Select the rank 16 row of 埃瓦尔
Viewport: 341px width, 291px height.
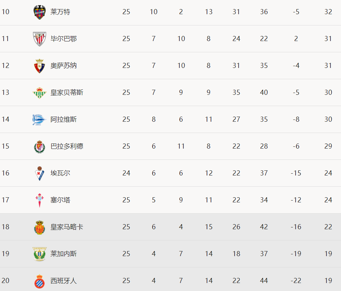[x=171, y=173]
